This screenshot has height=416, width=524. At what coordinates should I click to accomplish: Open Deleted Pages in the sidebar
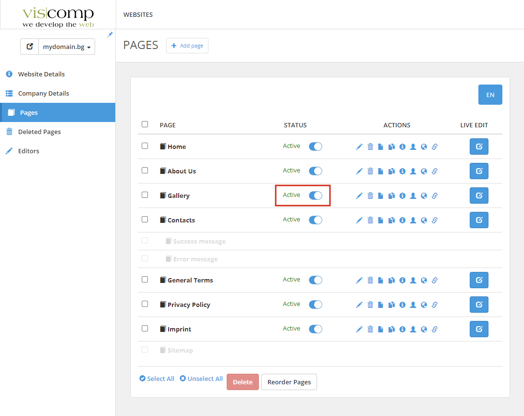point(39,132)
